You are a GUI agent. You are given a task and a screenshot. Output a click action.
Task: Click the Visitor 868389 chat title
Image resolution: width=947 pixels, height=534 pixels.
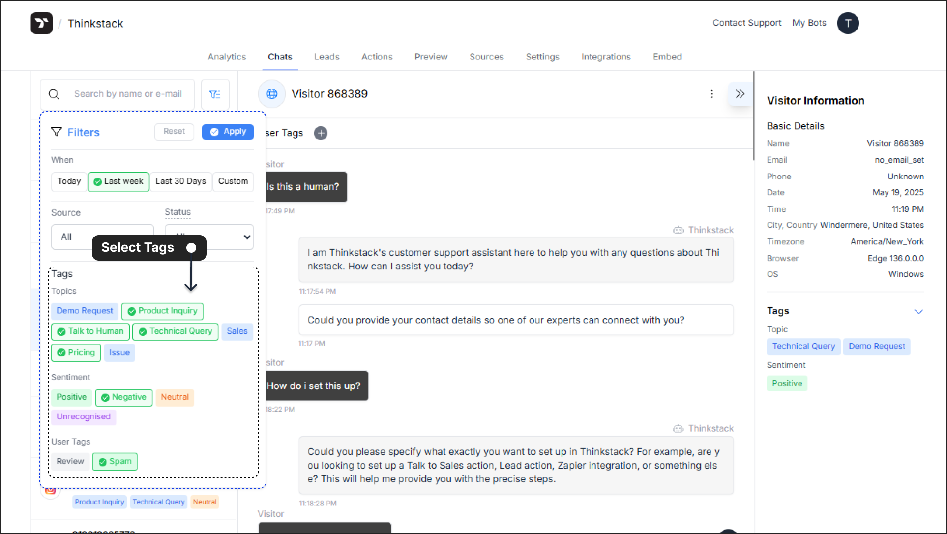tap(329, 94)
